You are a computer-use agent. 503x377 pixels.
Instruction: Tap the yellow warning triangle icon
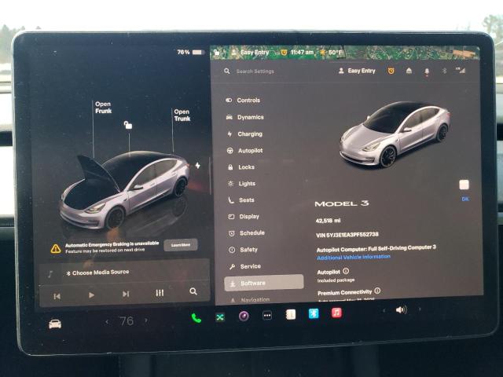tap(56, 248)
